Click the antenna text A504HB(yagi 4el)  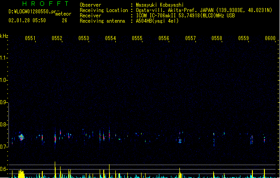(x=157, y=21)
